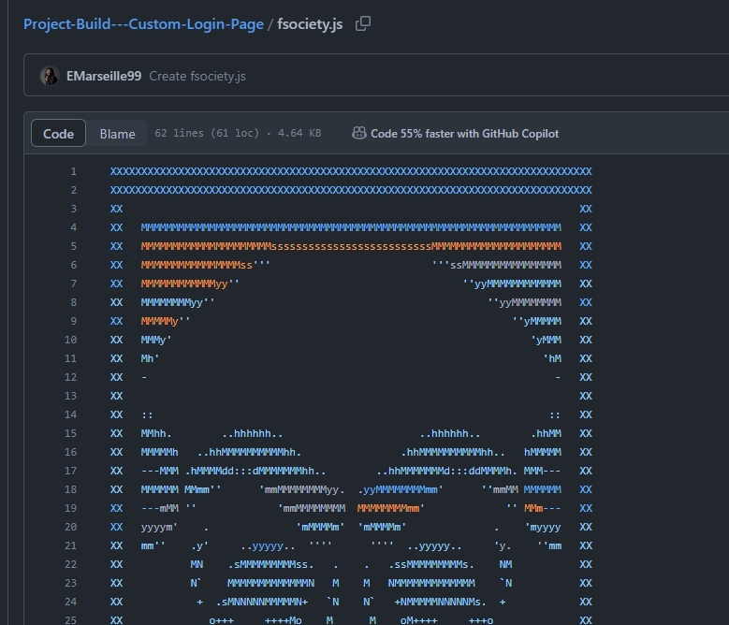Open the Project-Build---Custom-Login-Page repository link
This screenshot has height=625, width=729.
coord(144,24)
